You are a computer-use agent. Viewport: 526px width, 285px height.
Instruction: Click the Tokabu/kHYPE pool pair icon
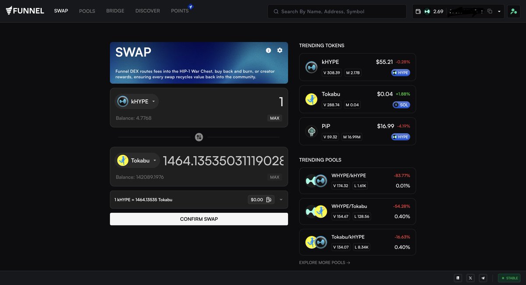click(x=316, y=242)
